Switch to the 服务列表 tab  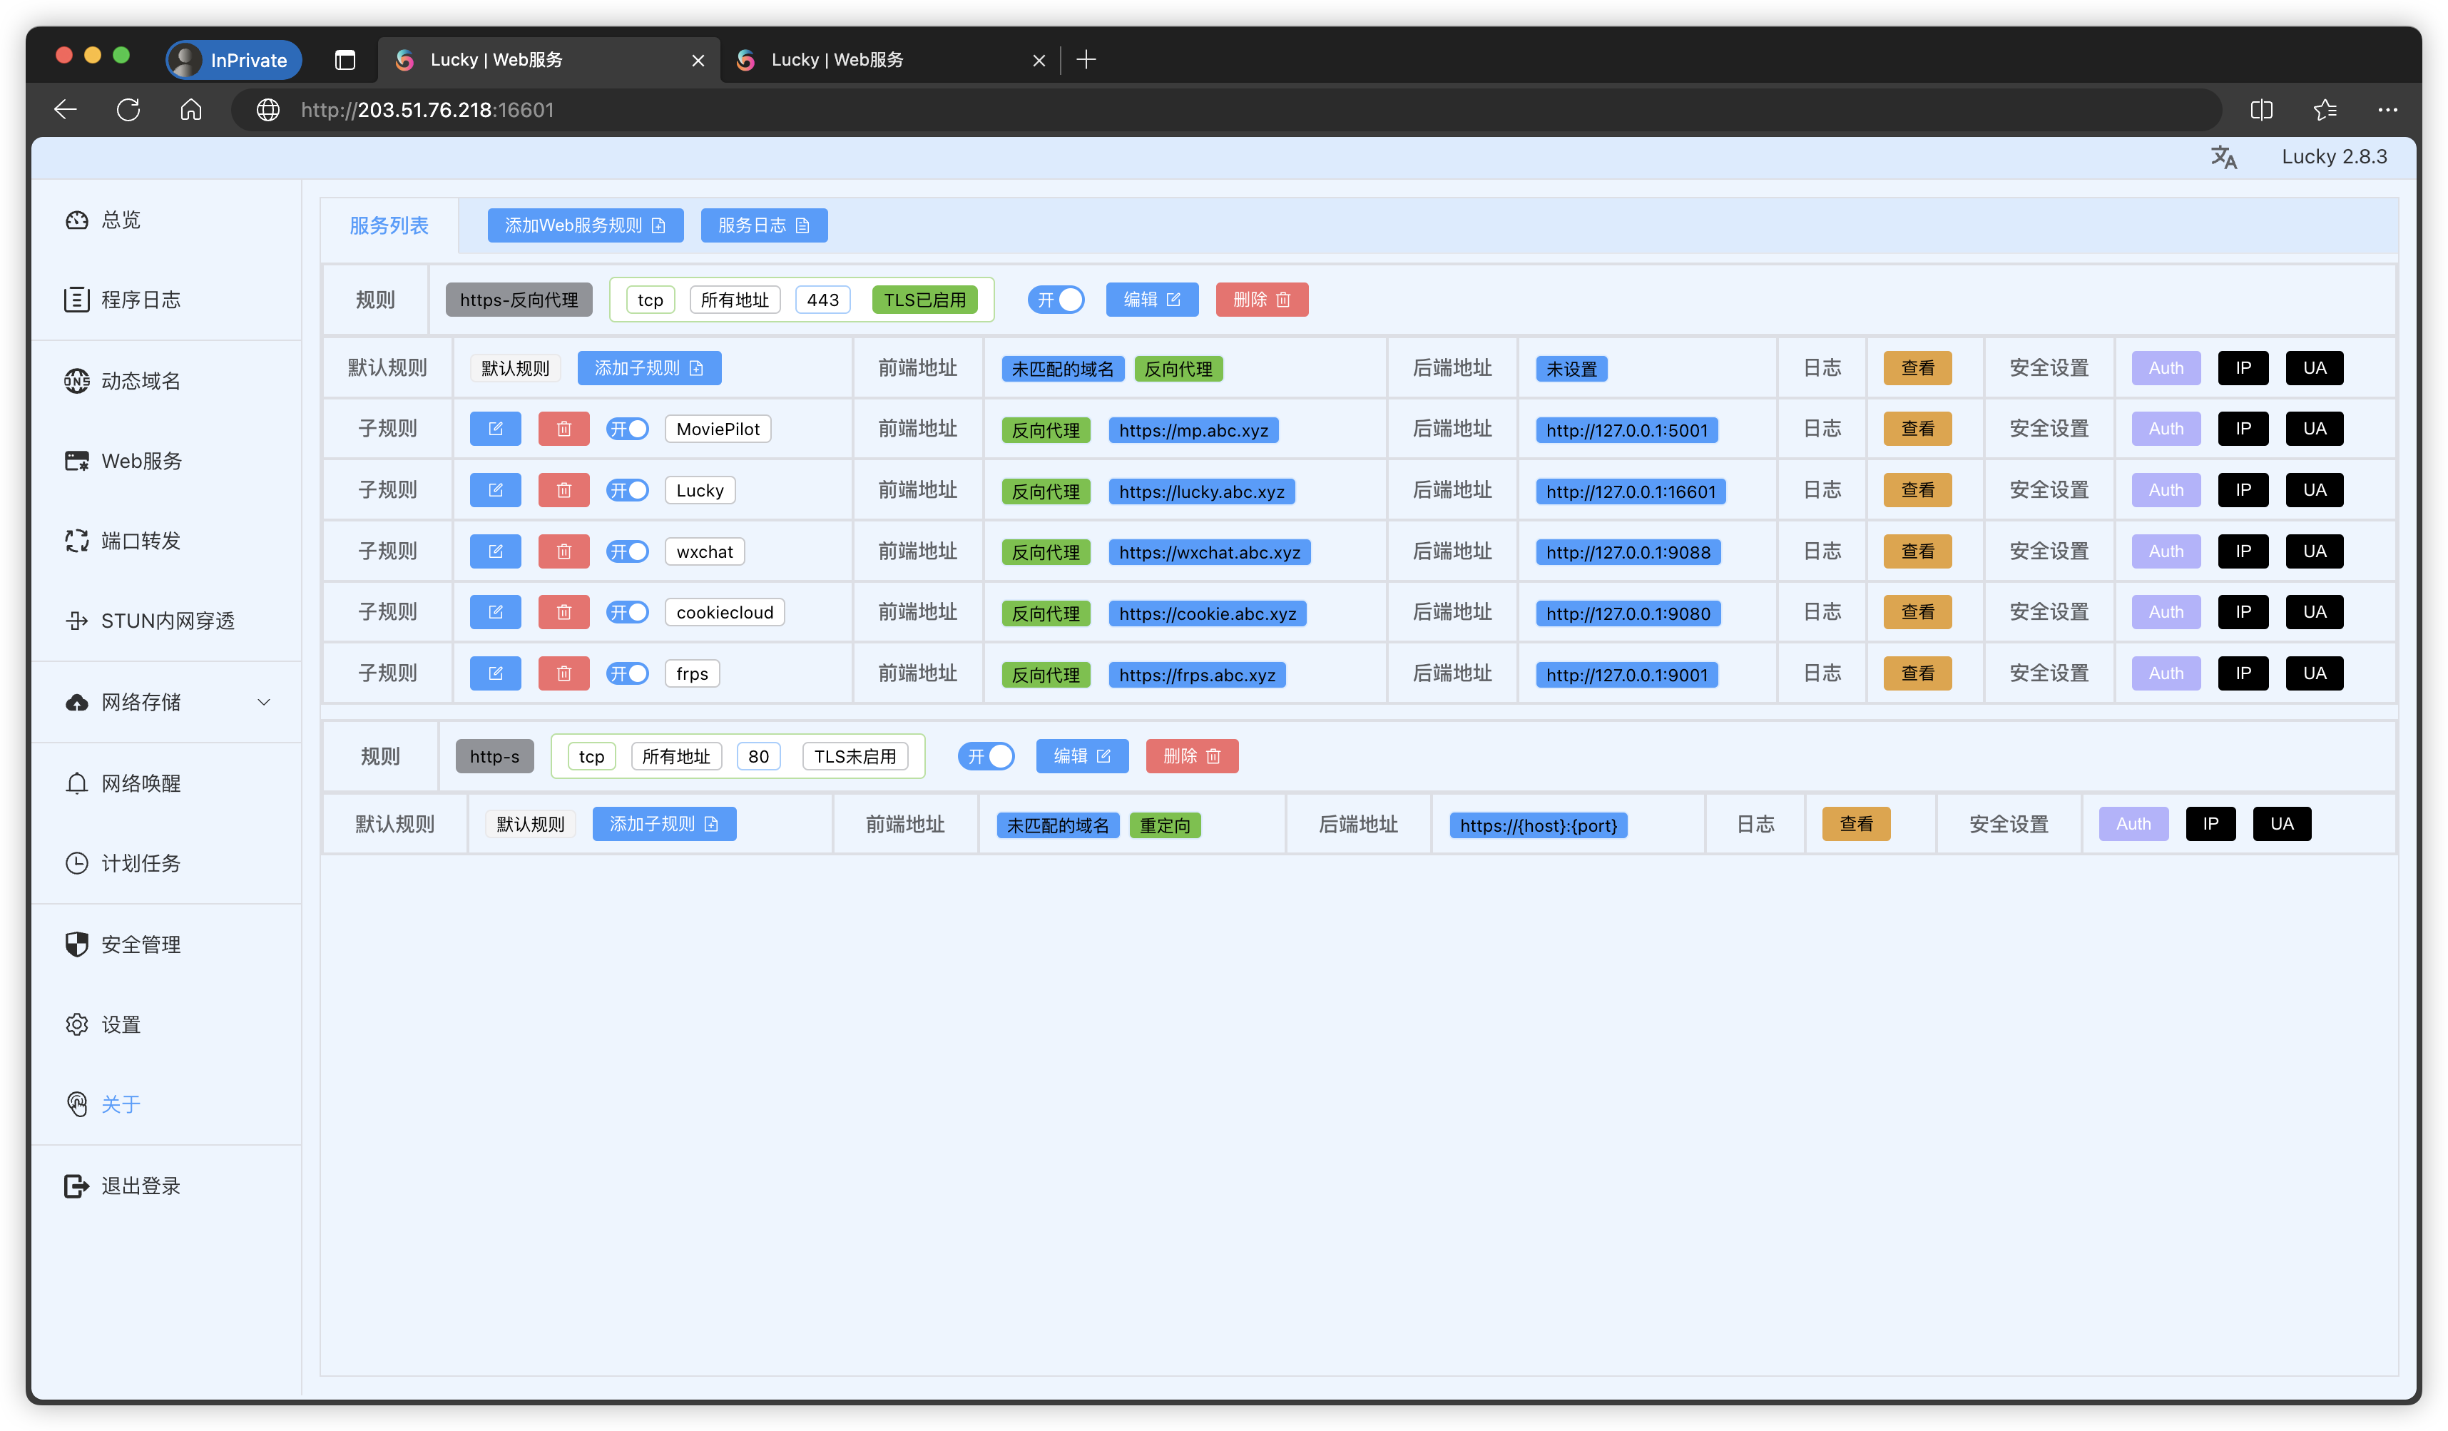tap(389, 225)
